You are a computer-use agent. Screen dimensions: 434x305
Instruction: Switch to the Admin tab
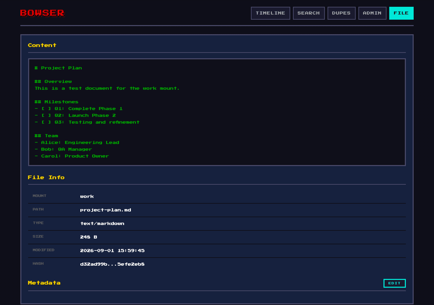pyautogui.click(x=372, y=13)
